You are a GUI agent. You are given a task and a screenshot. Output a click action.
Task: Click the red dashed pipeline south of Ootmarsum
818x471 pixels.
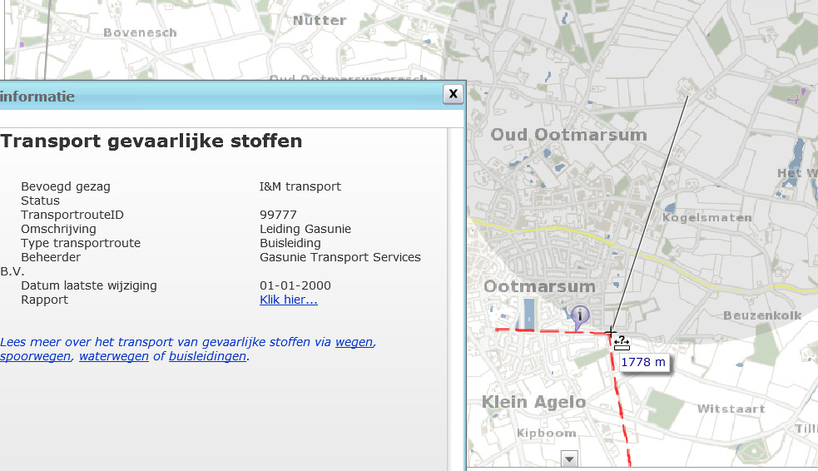[619, 402]
